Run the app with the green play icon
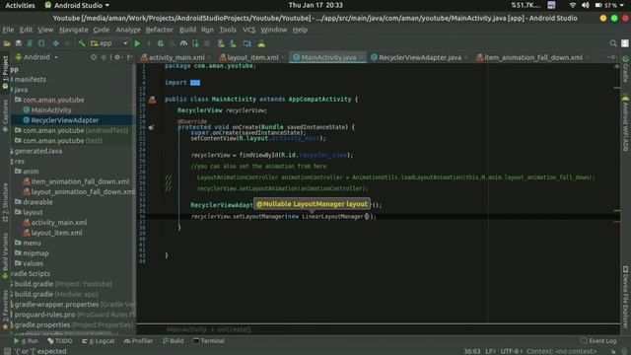The image size is (631, 355). [x=137, y=43]
